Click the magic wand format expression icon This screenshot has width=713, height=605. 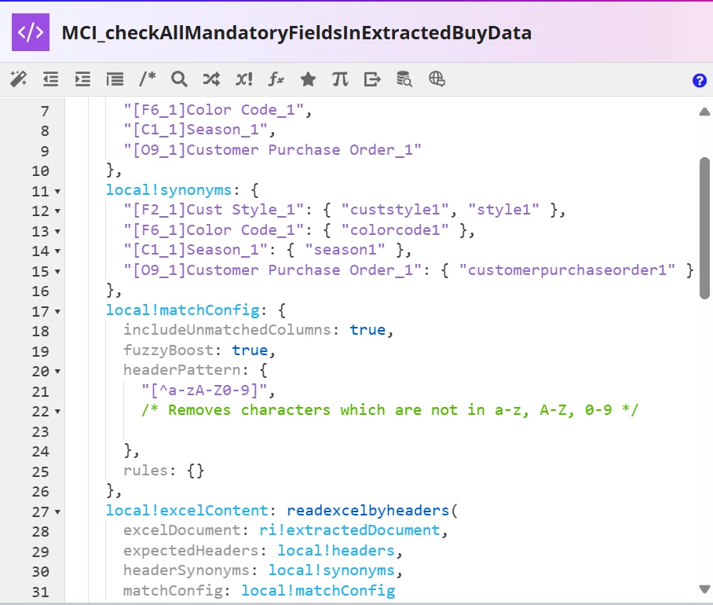[19, 79]
